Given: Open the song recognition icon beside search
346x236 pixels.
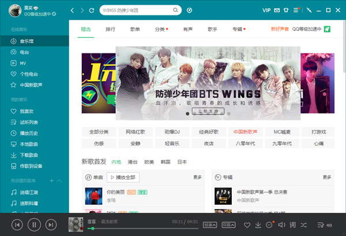Looking at the screenshot, I should pyautogui.click(x=189, y=10).
